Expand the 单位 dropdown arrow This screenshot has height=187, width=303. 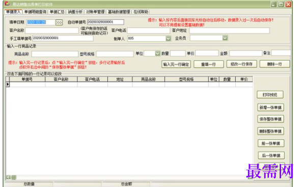[158, 53]
